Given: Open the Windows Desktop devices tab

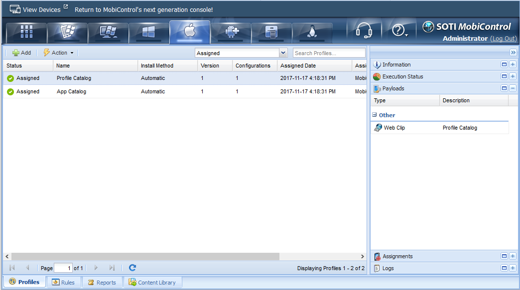Looking at the screenshot, I should coord(108,32).
